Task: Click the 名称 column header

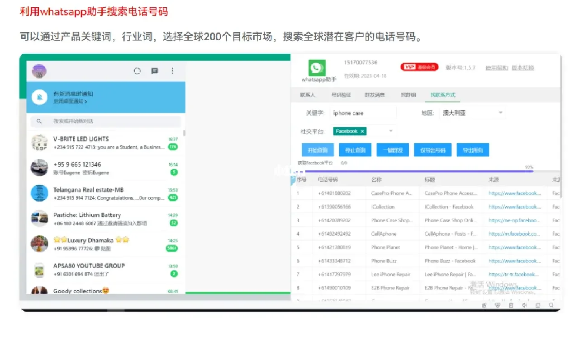Action: click(x=376, y=180)
